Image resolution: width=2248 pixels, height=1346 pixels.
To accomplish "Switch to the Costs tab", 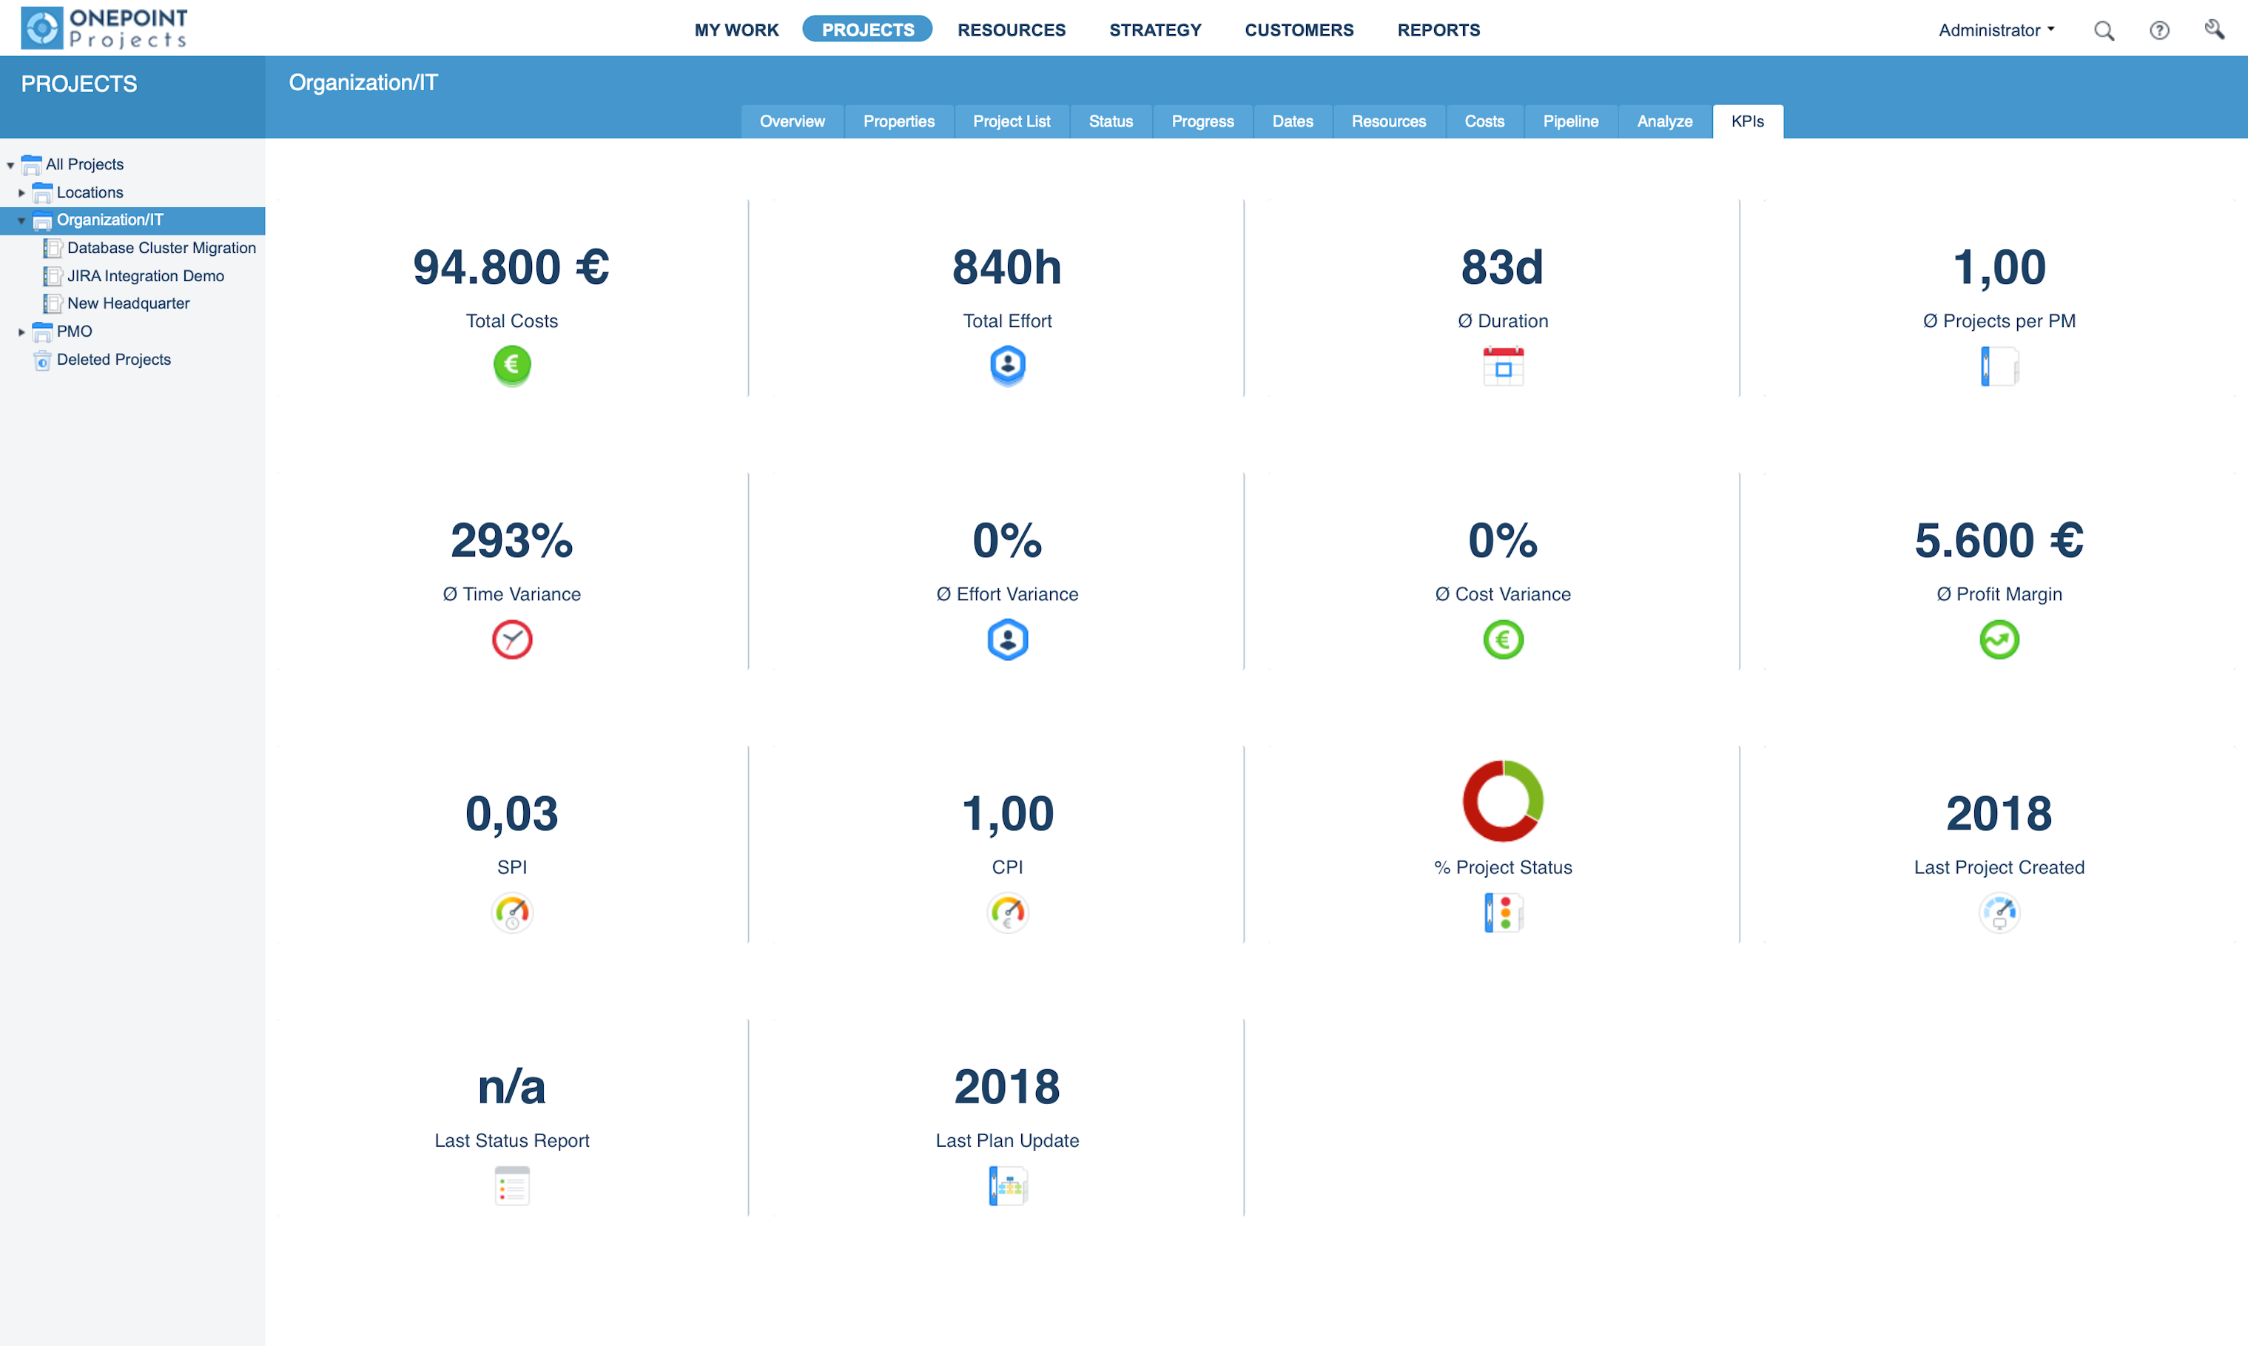I will point(1484,121).
